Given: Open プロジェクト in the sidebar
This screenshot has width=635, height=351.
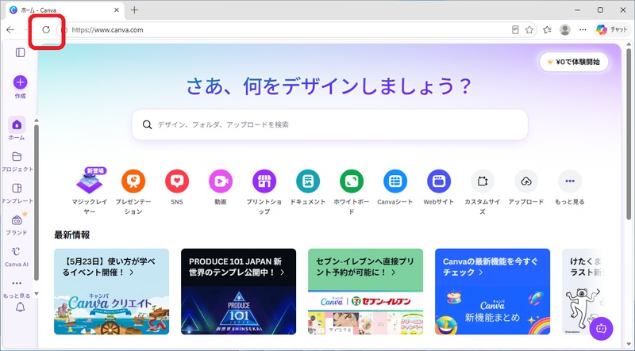Looking at the screenshot, I should [17, 162].
